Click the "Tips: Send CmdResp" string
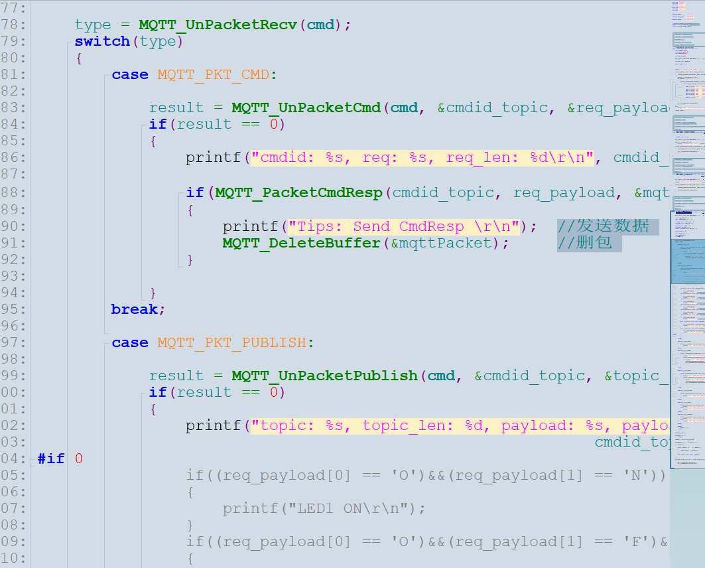This screenshot has height=568, width=705. click(404, 227)
